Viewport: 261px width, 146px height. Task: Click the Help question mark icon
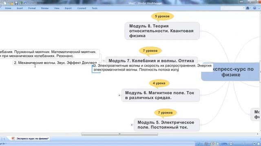coord(254,8)
